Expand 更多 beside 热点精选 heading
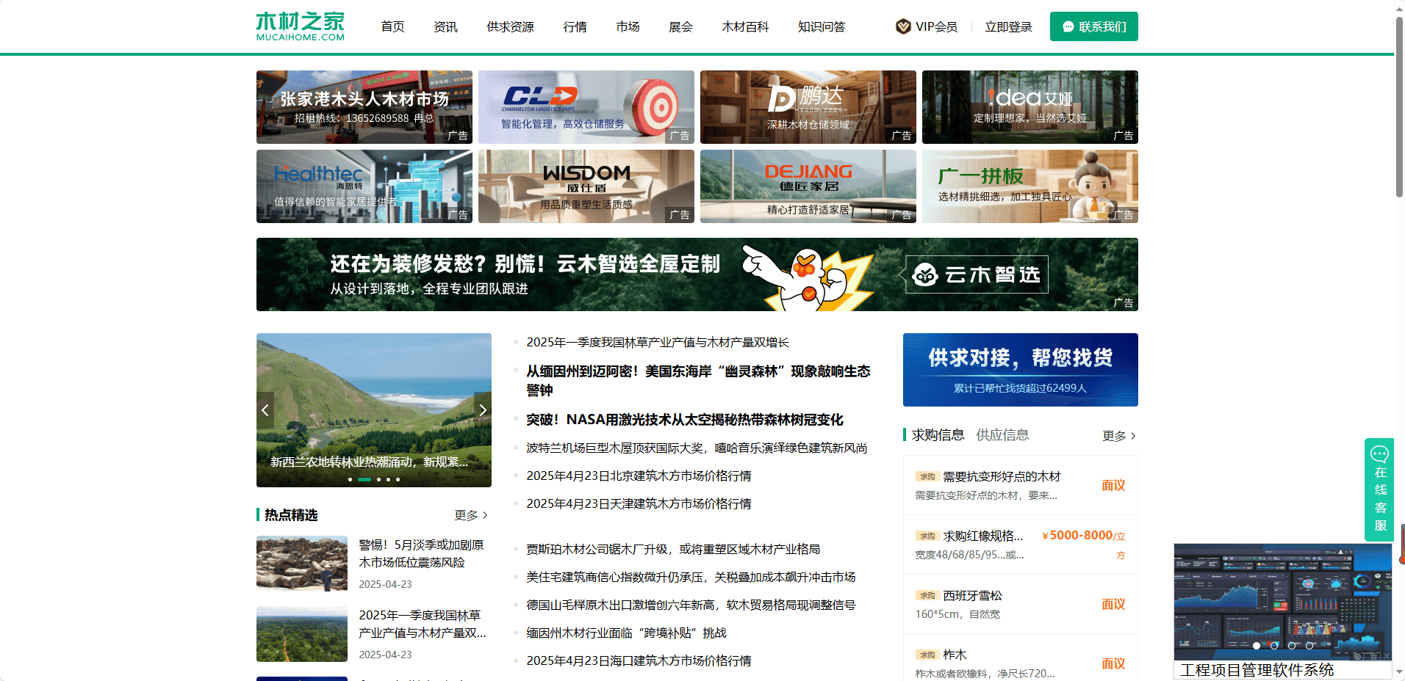The width and height of the screenshot is (1405, 681). pos(471,515)
